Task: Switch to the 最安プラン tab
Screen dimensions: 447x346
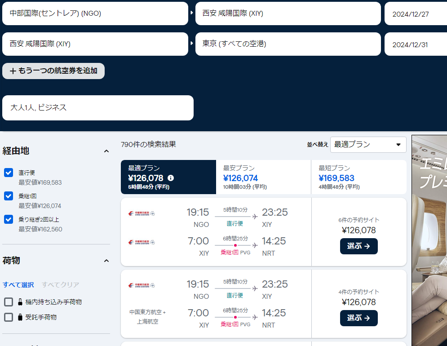Action: [263, 177]
